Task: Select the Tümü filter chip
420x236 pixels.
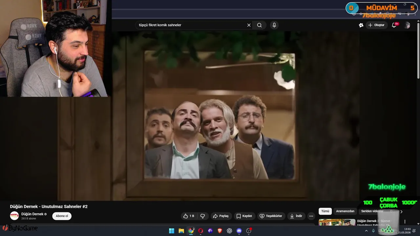Action: point(325,211)
